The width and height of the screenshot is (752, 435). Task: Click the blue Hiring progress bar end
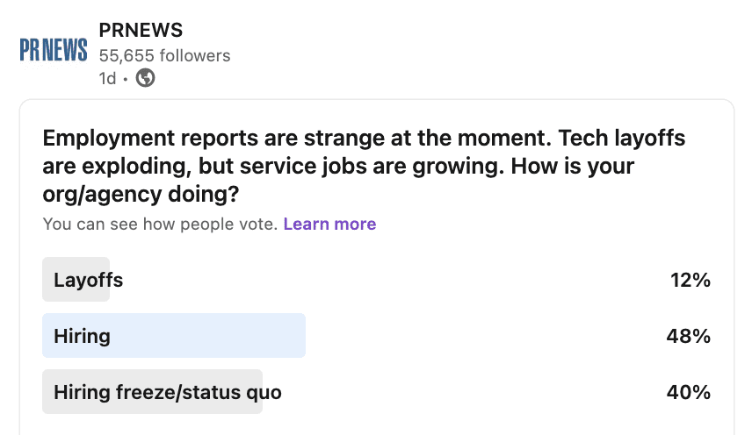point(297,336)
